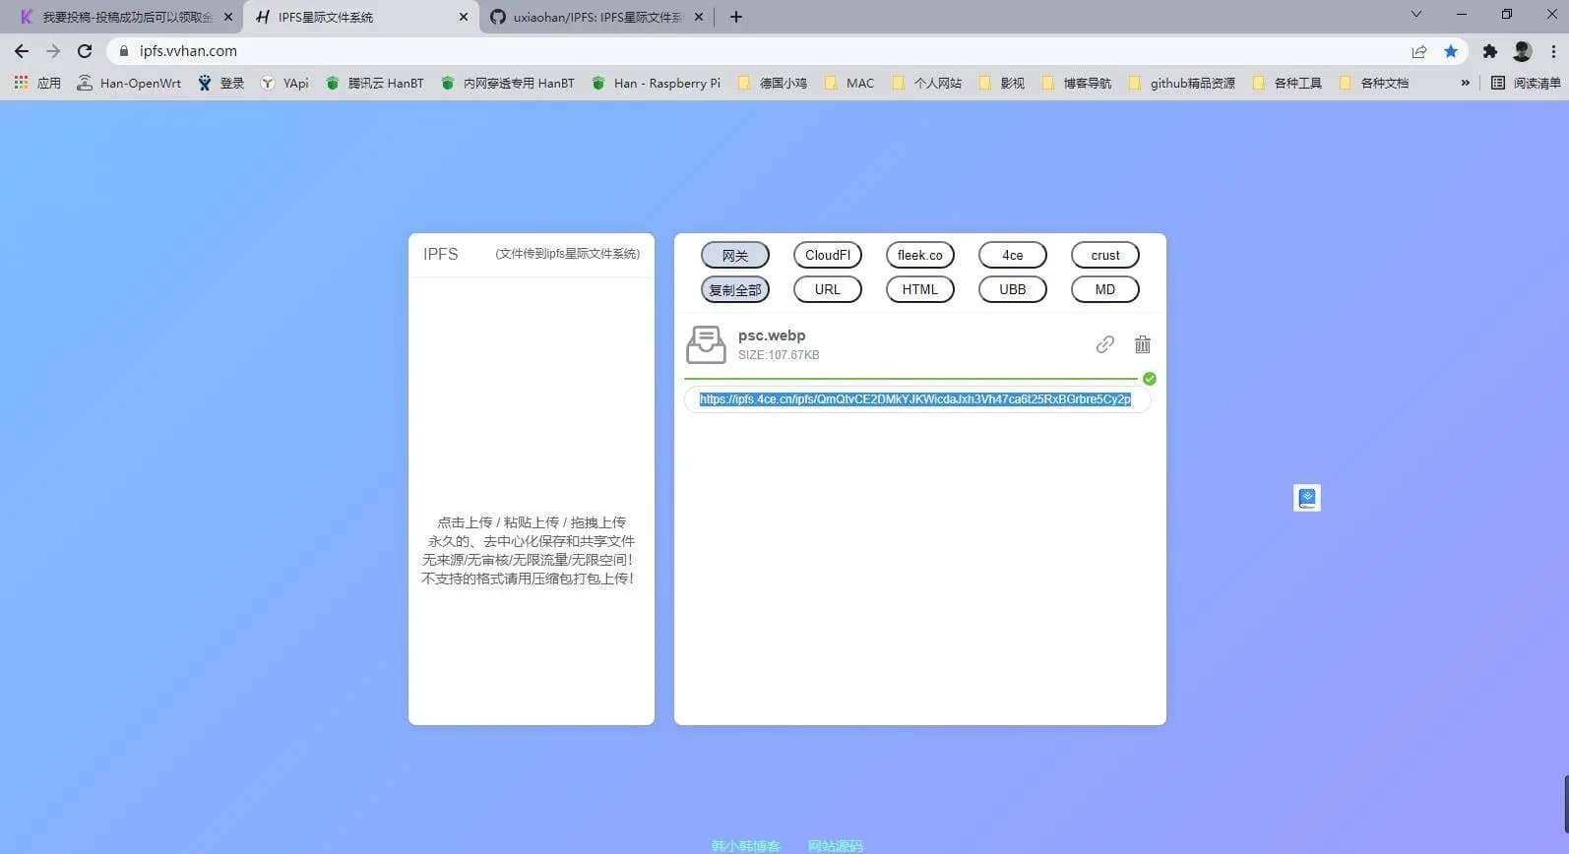Expand the hidden bookmarks overflow chevron
The image size is (1569, 854).
click(1465, 83)
